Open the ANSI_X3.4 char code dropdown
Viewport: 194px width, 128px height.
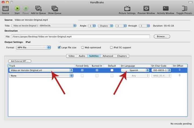[x=161, y=76]
